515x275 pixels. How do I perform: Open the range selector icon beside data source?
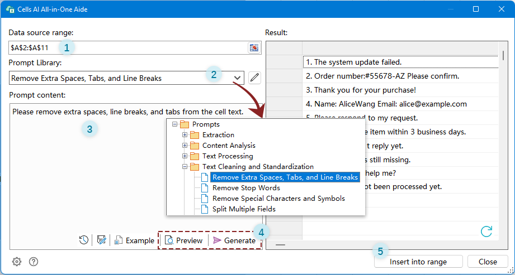click(x=254, y=48)
